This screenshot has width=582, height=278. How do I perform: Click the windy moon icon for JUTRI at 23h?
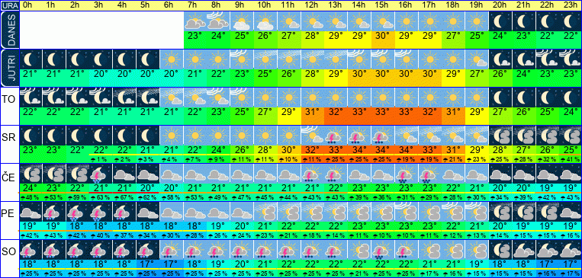pos(571,59)
